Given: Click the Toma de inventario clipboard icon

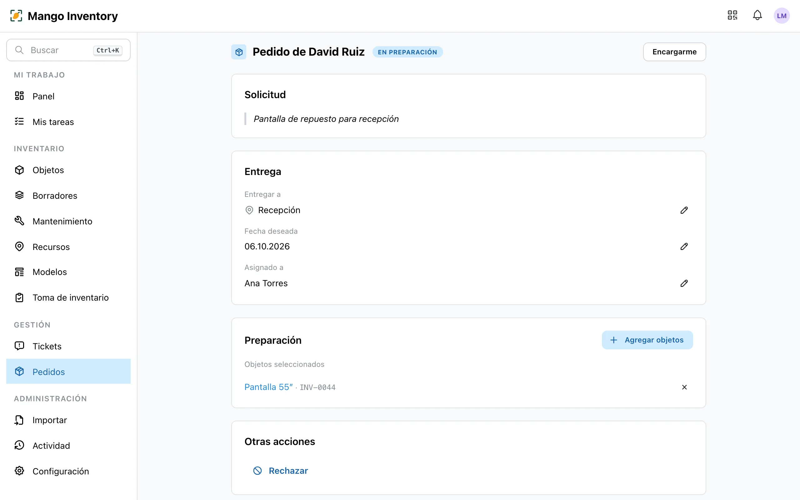Looking at the screenshot, I should click(19, 297).
